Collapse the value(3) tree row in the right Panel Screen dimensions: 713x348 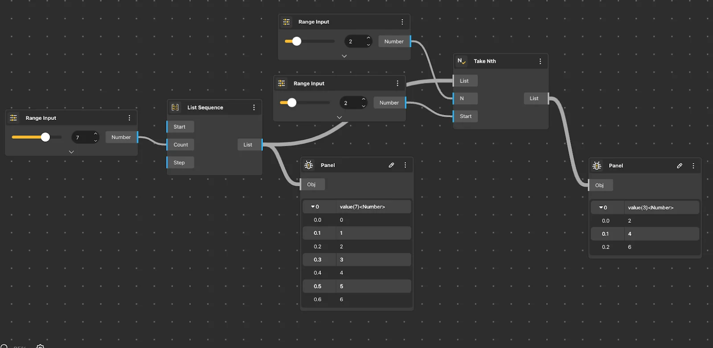point(601,208)
